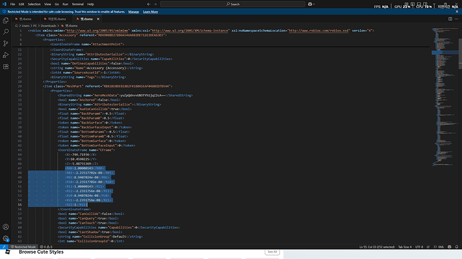462x259 pixels.
Task: Open the Terminal menu
Action: 78,4
